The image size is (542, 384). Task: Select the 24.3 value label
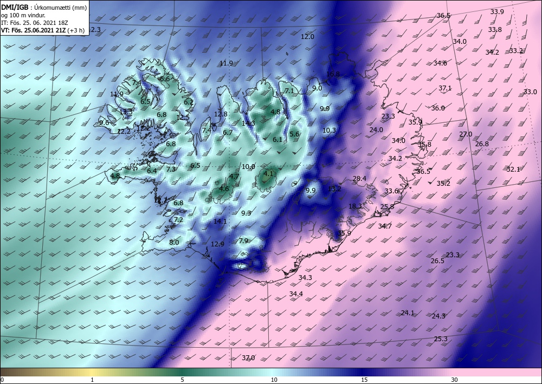tap(438, 316)
